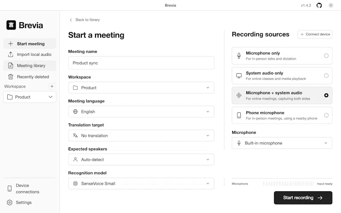Open Start meeting in sidebar
Screen dimensions: 341x213
(29, 44)
